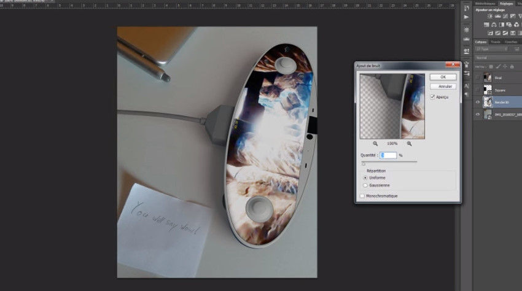Click the noise filter preview image
This screenshot has height=291, width=522.
coord(392,106)
